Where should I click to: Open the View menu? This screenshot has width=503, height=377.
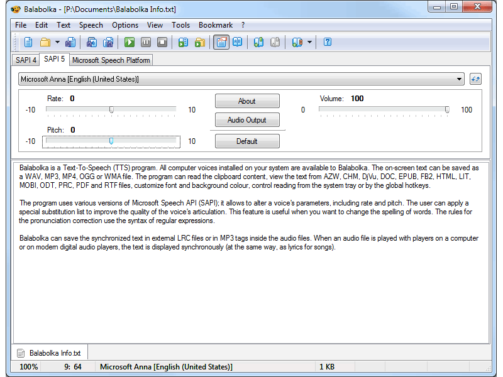click(155, 25)
